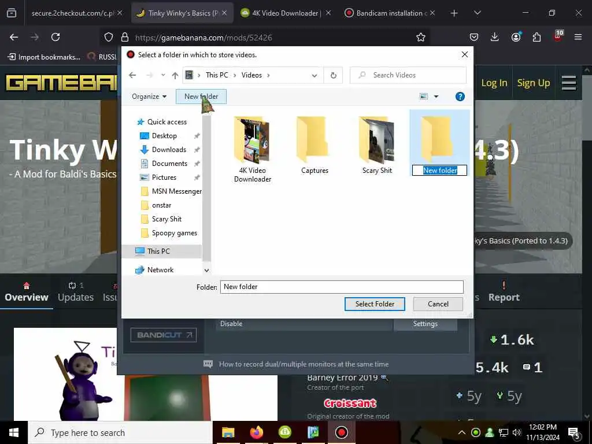
Task: Open a new browser tab
Action: coord(454,13)
